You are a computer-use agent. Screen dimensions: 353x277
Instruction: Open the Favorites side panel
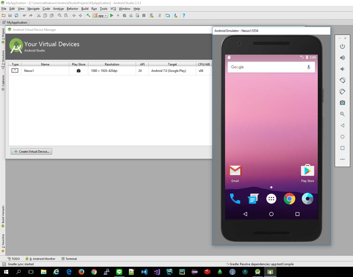pos(3,243)
